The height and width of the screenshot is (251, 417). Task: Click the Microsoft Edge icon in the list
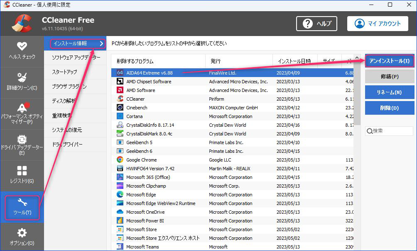tap(120, 195)
